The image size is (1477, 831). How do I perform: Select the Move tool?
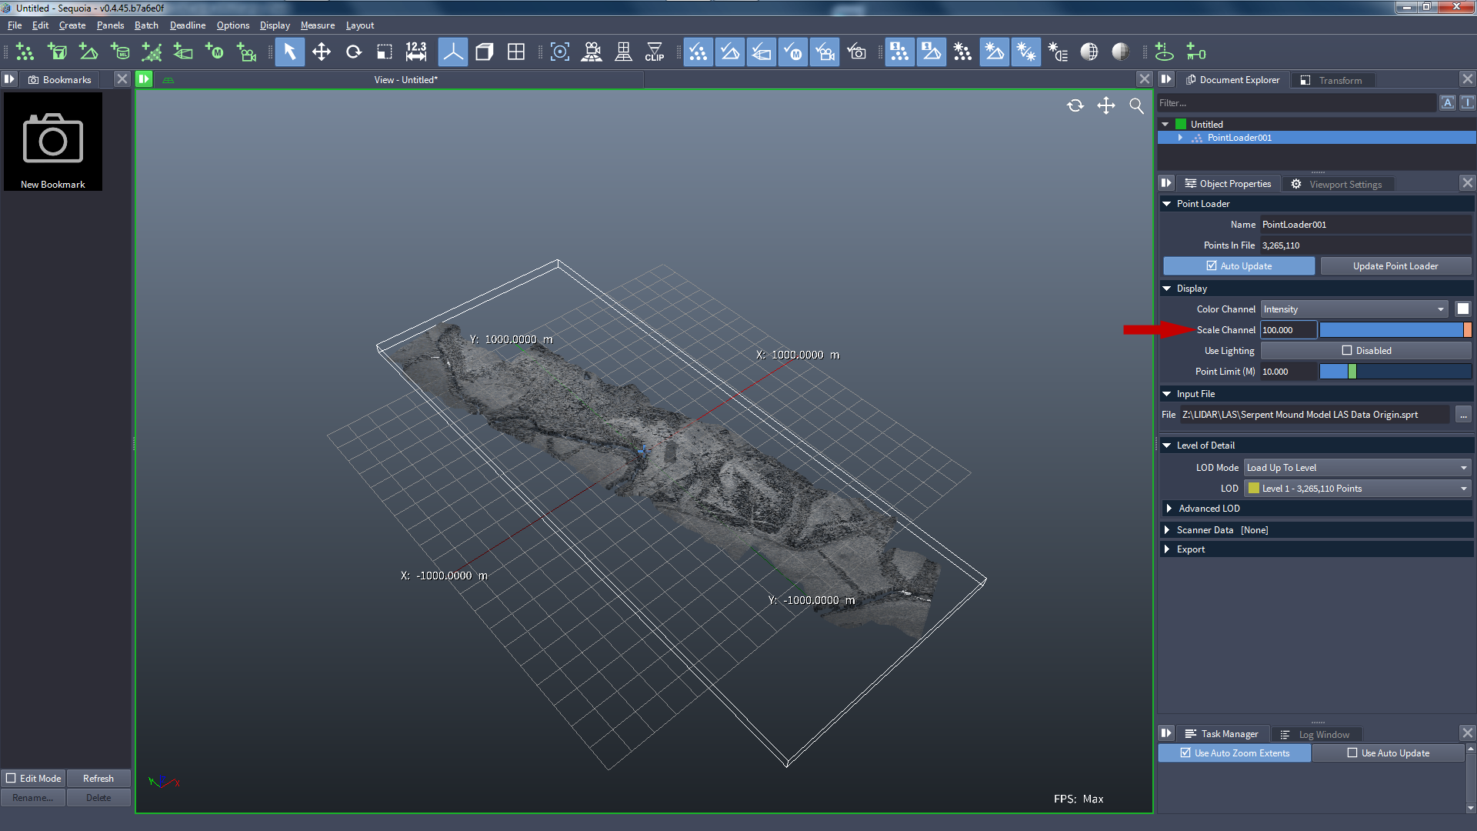point(322,52)
